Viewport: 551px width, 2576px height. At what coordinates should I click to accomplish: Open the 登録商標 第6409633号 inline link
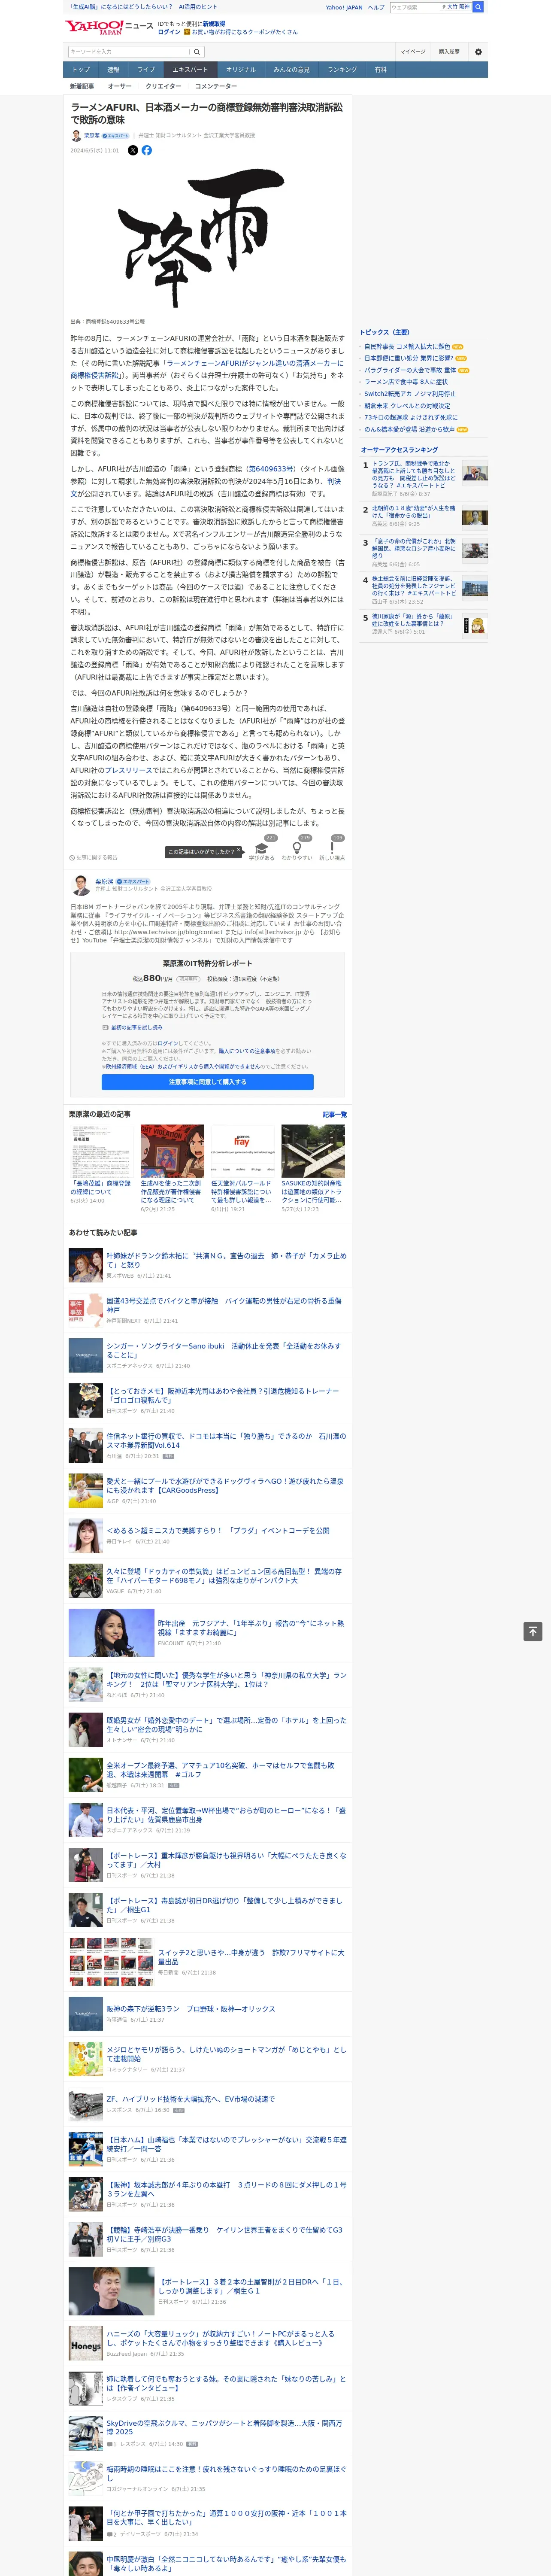271,469
